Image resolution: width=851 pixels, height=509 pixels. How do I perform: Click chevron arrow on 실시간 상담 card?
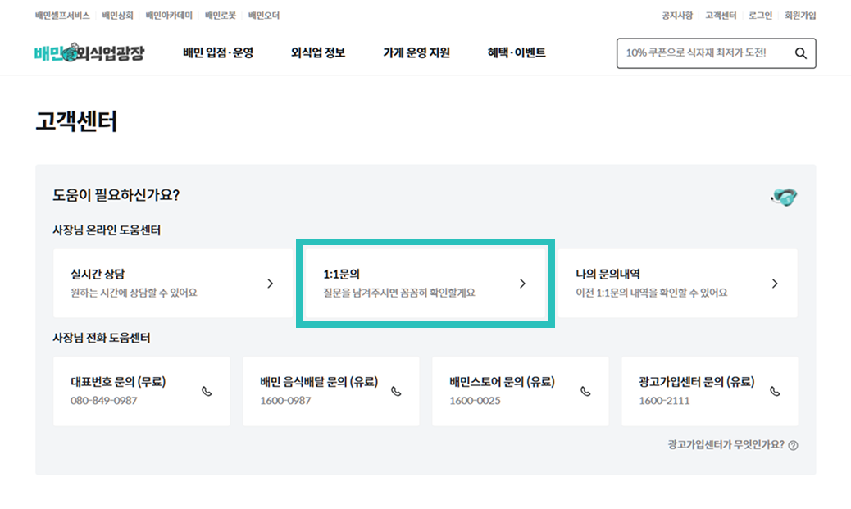271,284
